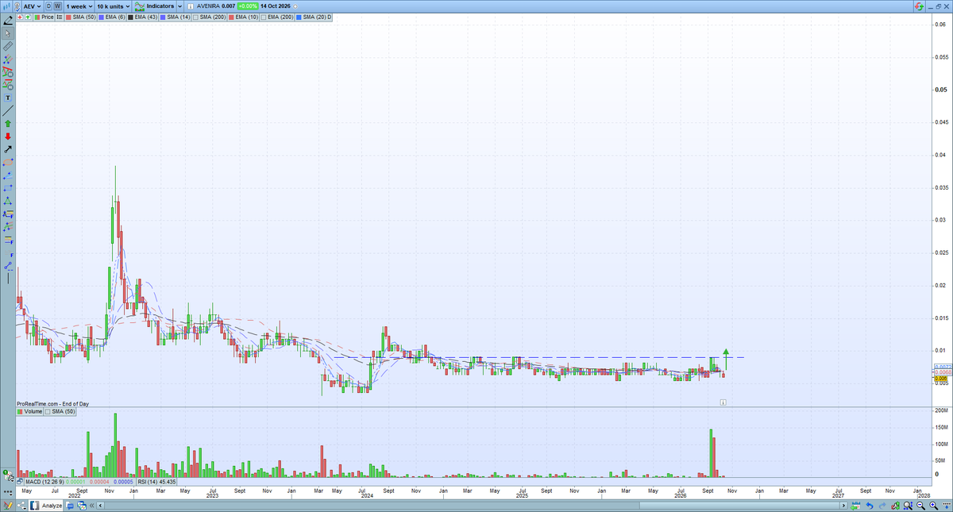Screen dimensions: 953x512
Task: Open the MACD (12 26 9) indicator label
Action: pos(44,481)
